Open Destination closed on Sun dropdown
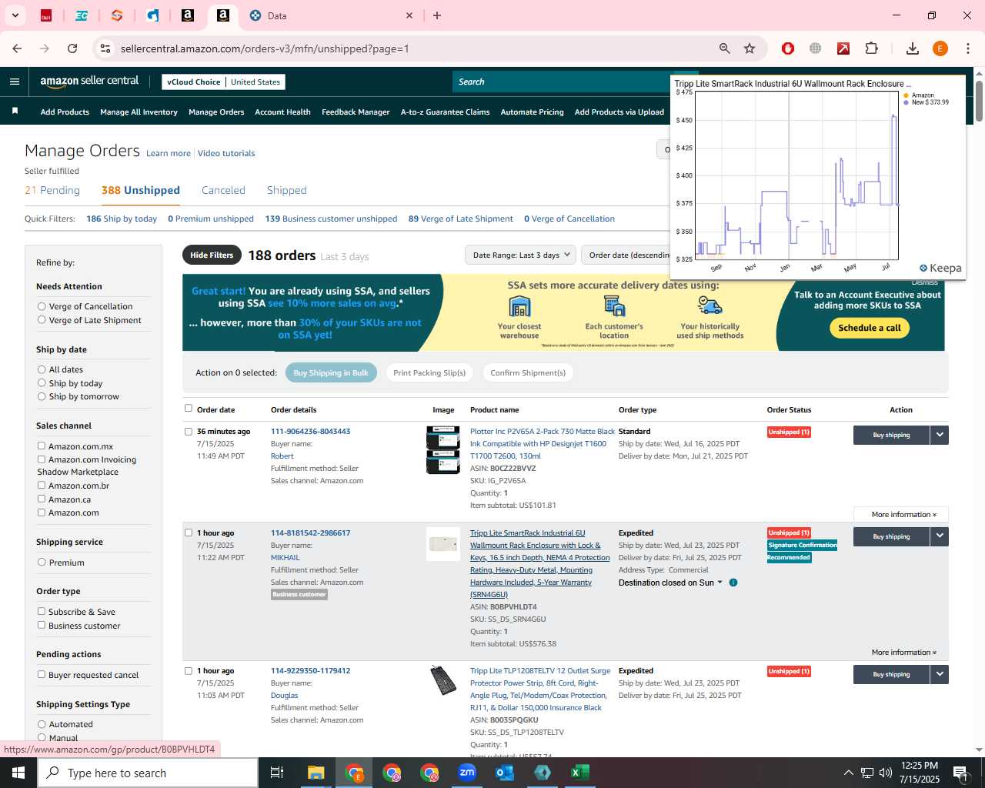 pyautogui.click(x=670, y=583)
